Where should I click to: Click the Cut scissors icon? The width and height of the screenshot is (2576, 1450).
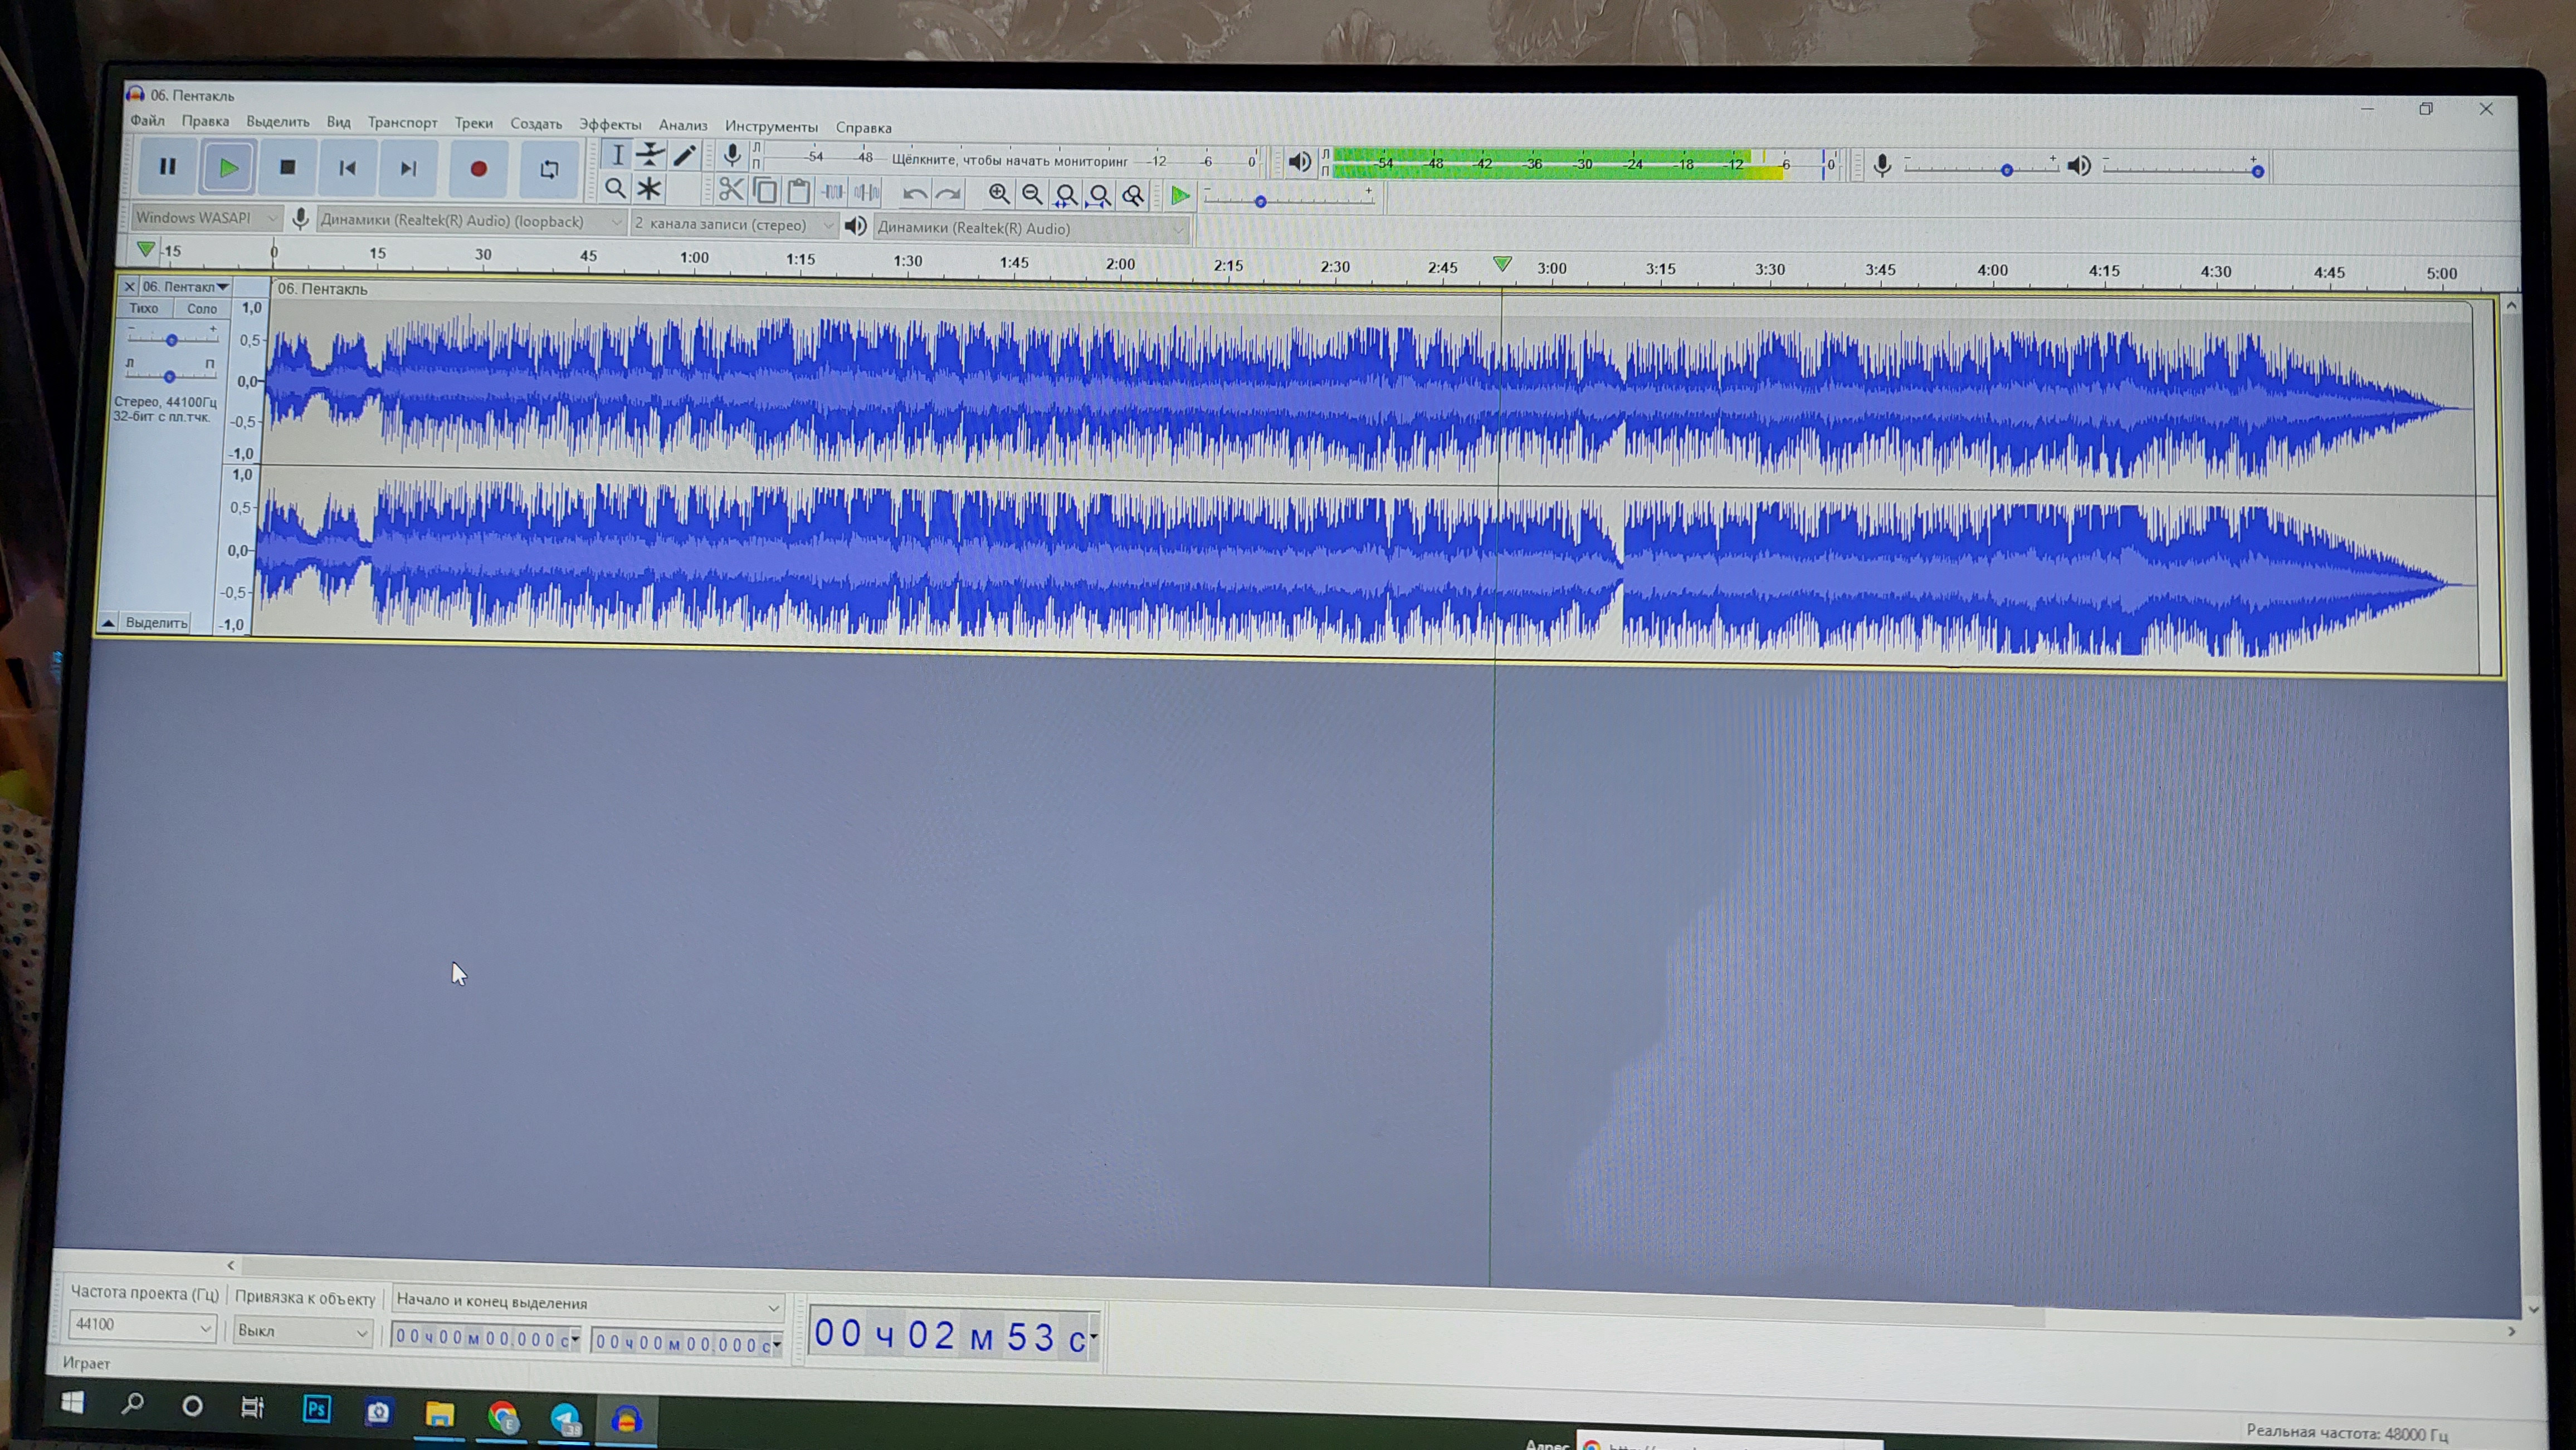[731, 190]
